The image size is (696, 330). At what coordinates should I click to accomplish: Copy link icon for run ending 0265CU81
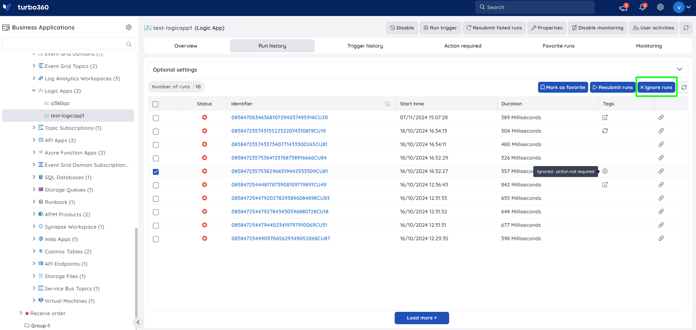point(661,144)
